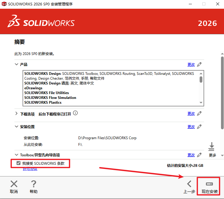Click the pencil edit icon for 安装位置
Image resolution: width=224 pixels, height=199 pixels.
pyautogui.click(x=199, y=127)
